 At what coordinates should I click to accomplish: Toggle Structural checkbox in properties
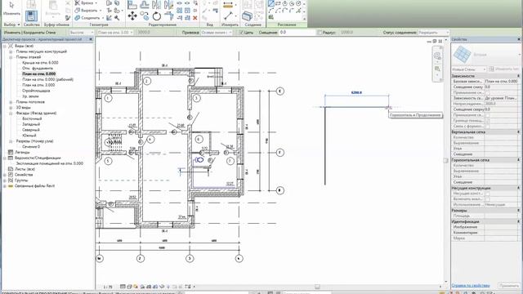487,194
